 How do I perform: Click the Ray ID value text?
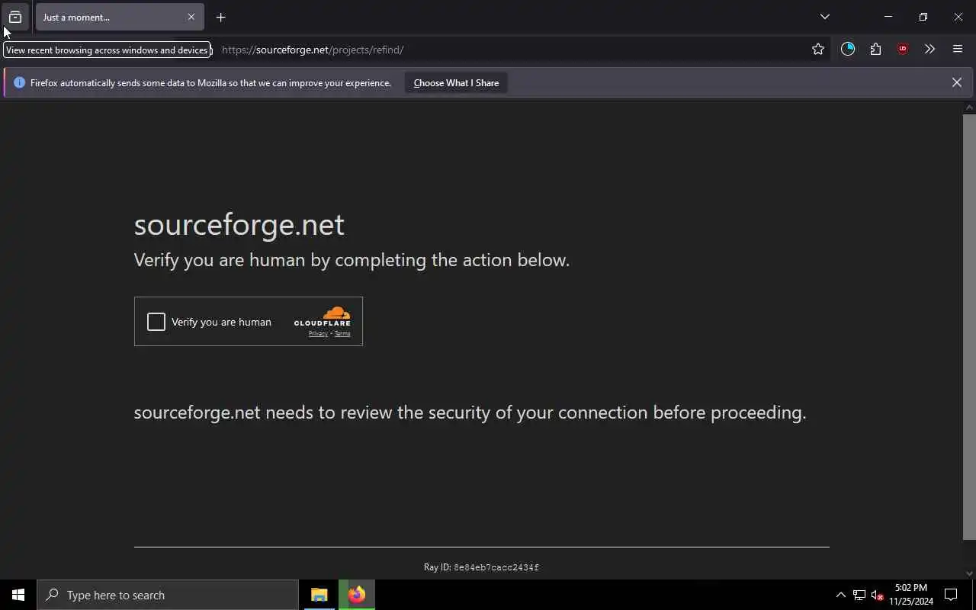pos(496,567)
